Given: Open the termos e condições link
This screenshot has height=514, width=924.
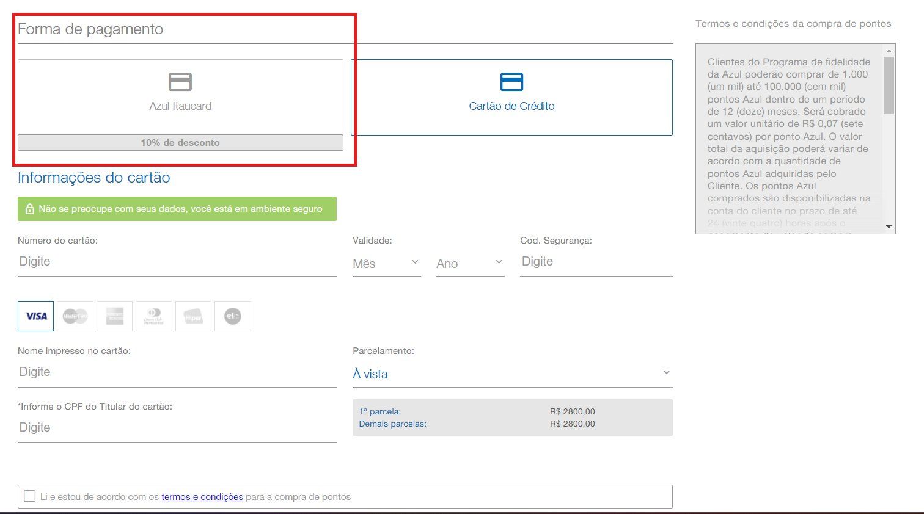Looking at the screenshot, I should coord(202,497).
